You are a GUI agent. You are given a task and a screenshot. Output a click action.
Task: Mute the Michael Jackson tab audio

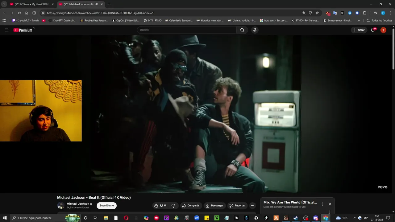(x=97, y=4)
